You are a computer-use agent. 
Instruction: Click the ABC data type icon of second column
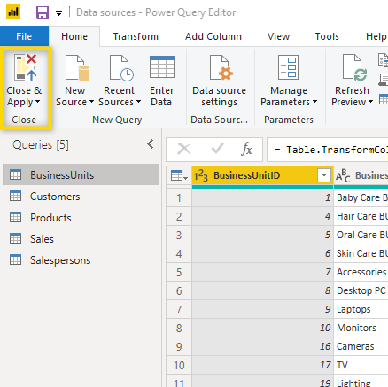(x=343, y=175)
